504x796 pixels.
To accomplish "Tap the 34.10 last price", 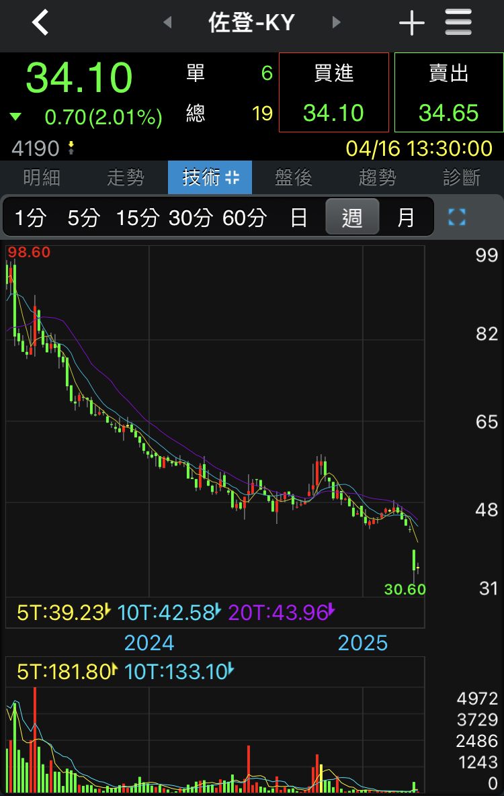I will [x=79, y=77].
